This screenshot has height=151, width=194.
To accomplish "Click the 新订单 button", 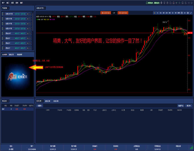I will coord(189,106).
